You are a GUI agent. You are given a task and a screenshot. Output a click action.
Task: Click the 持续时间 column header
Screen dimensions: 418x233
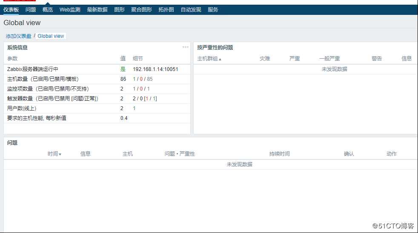(x=279, y=154)
